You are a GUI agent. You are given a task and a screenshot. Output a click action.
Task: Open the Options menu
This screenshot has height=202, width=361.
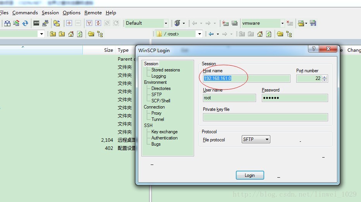pos(72,13)
